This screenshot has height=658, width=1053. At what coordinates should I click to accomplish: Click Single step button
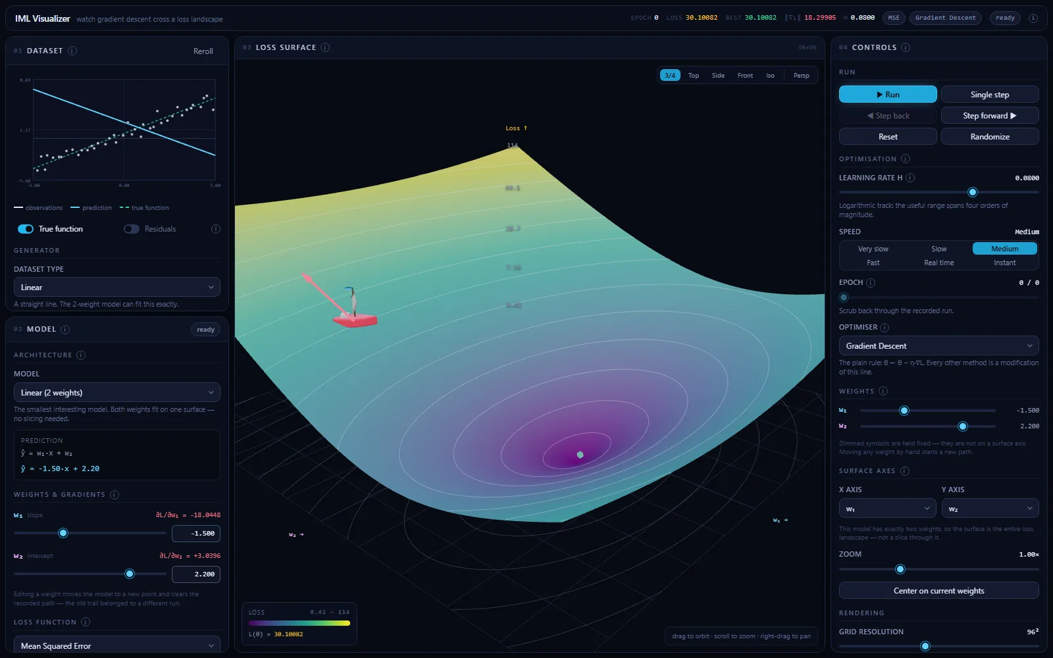coord(990,95)
